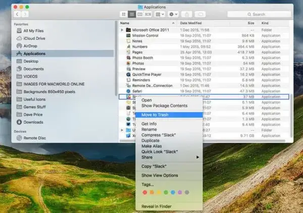
Task: Click the AirDrop icon in sidebar
Action: [19, 45]
